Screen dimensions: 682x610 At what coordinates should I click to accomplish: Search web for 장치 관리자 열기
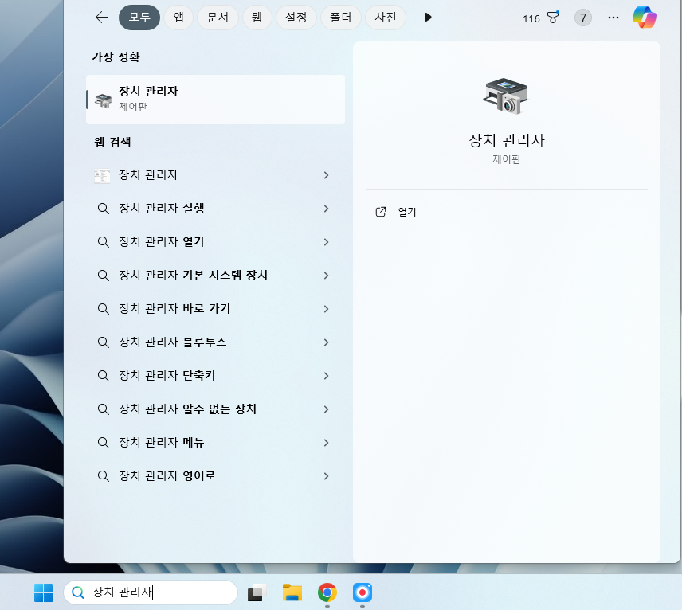215,242
